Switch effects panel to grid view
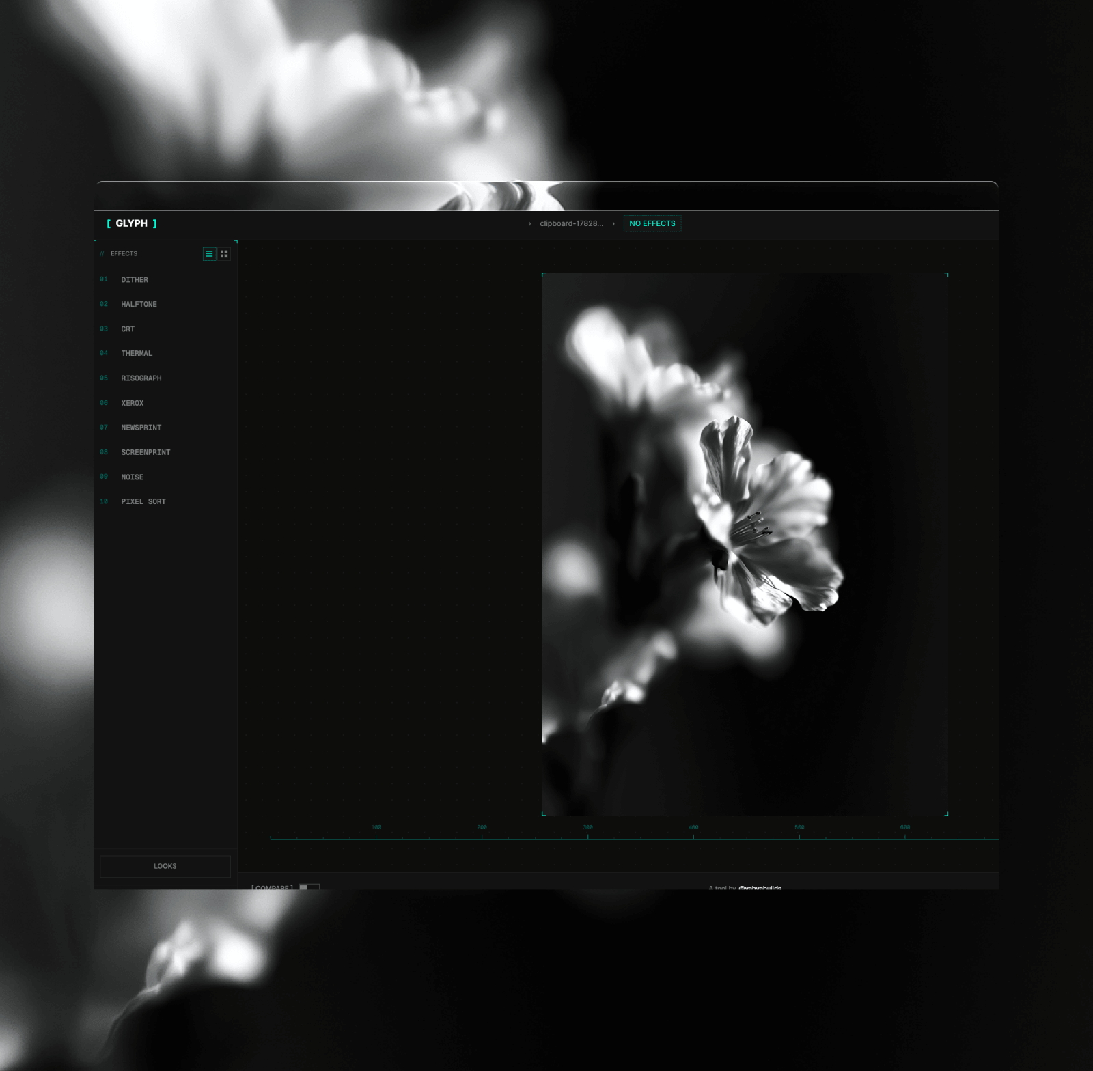 224,253
